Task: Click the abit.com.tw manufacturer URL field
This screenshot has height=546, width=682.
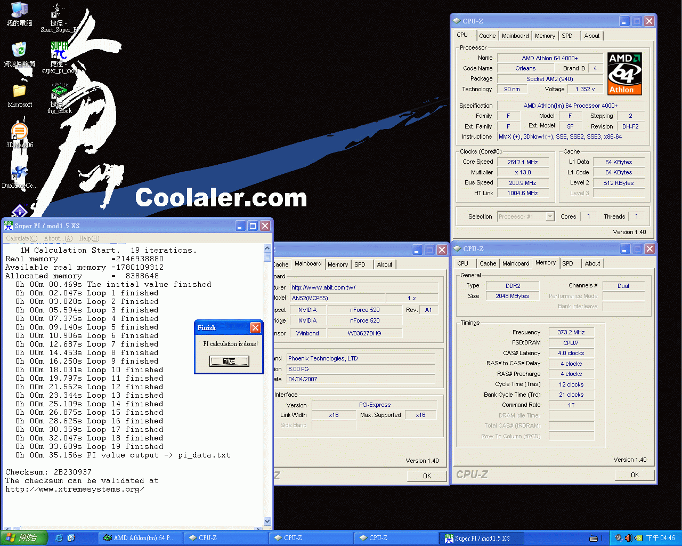Action: pos(364,287)
